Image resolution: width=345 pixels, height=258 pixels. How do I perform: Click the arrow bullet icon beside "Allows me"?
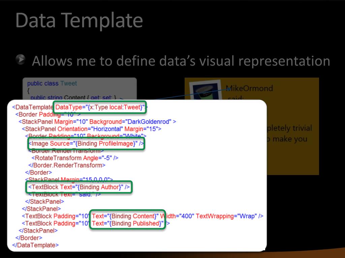click(21, 59)
